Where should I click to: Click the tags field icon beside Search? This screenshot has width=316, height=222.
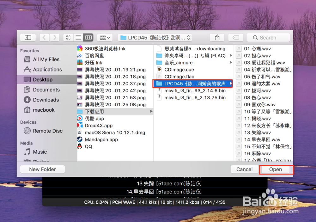click(x=235, y=37)
